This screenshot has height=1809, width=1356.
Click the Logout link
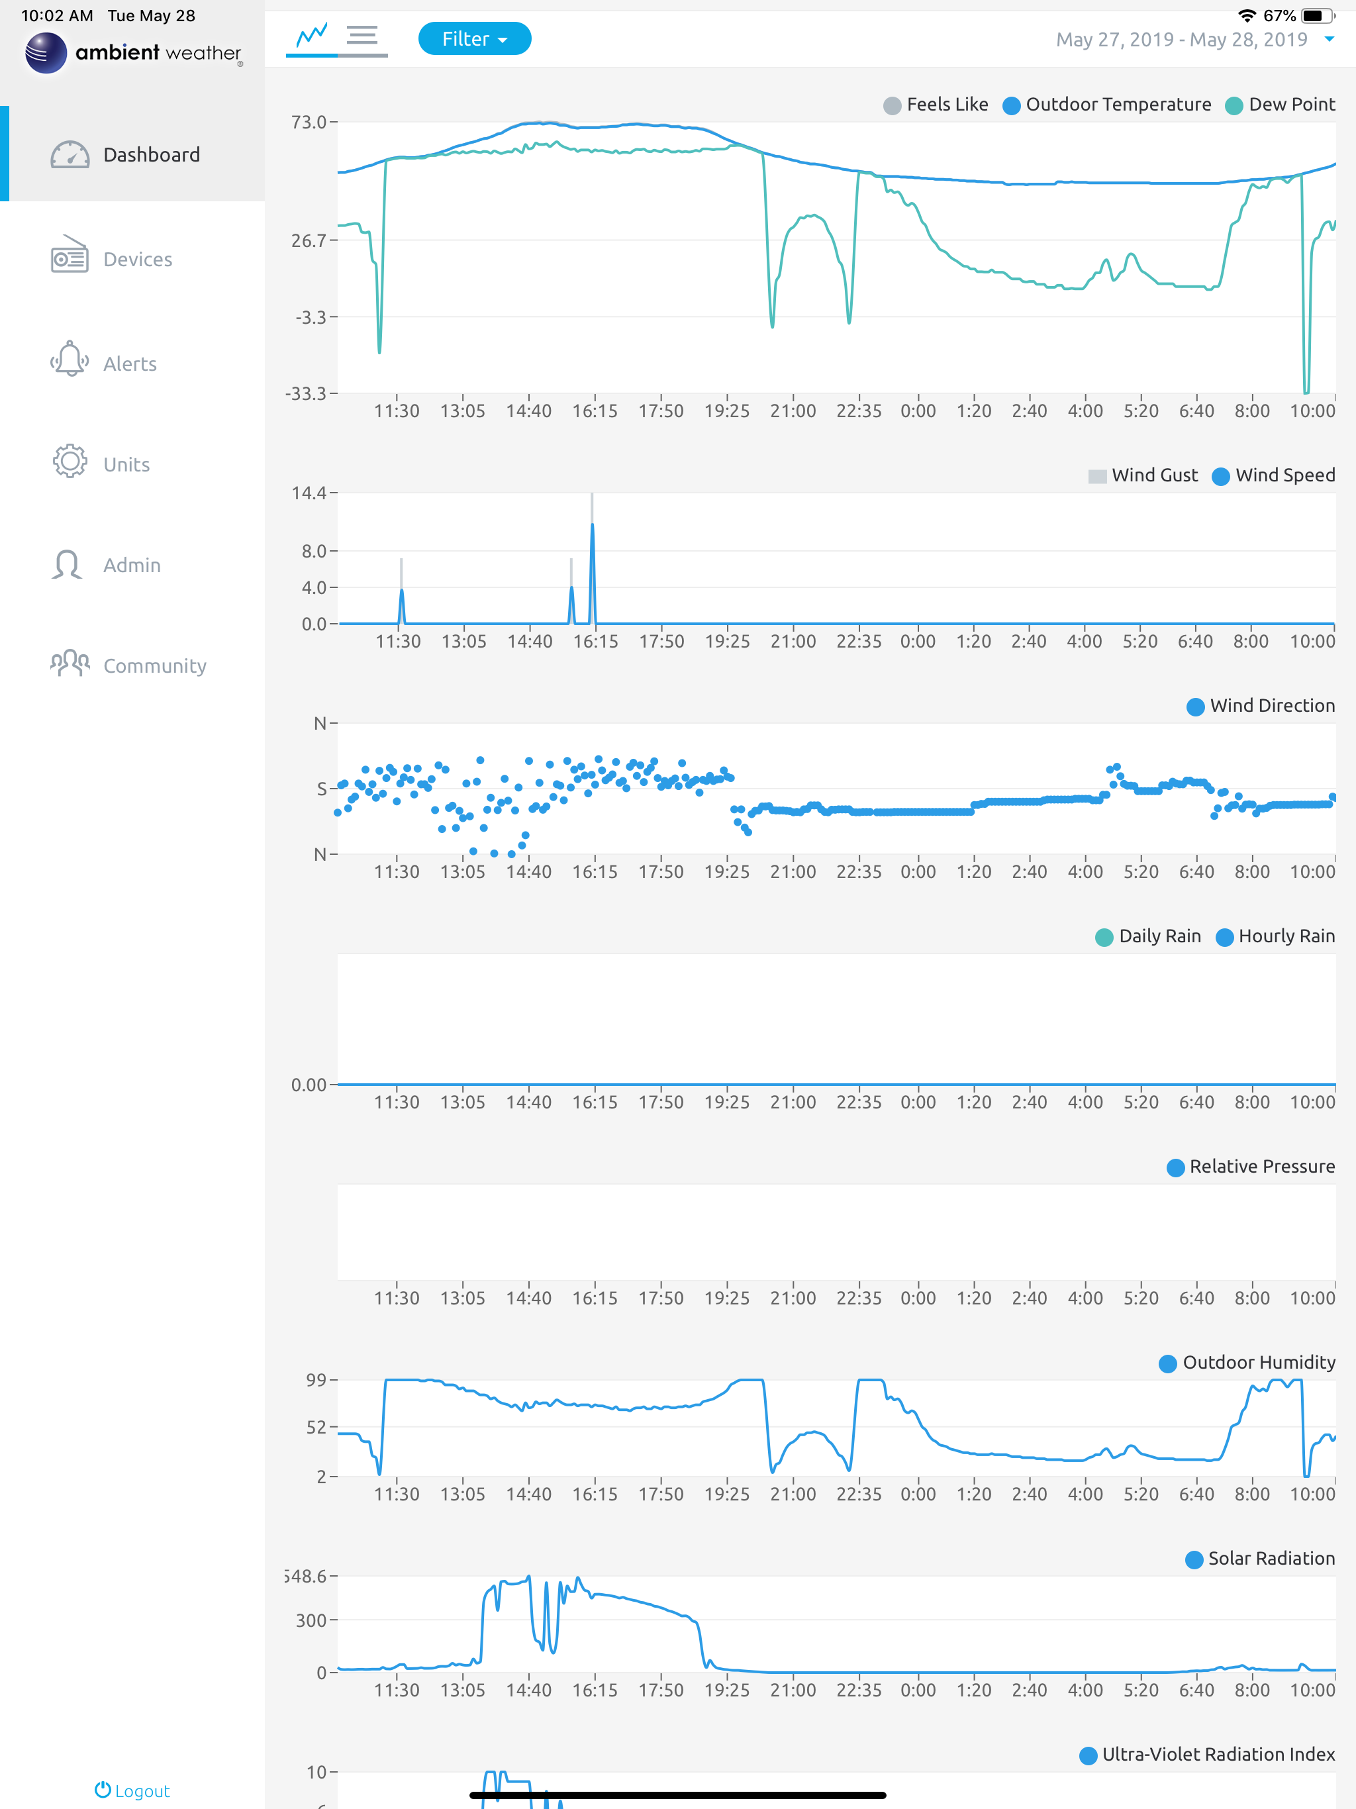tap(132, 1790)
